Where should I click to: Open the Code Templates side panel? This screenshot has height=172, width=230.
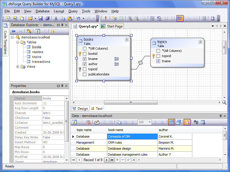click(5, 39)
